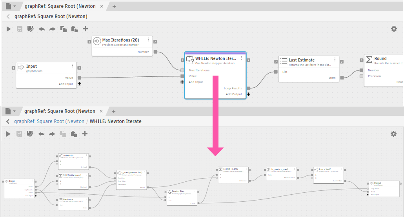Open the Newton Step node options menu
Image resolution: width=404 pixels, height=217 pixels.
(x=195, y=191)
